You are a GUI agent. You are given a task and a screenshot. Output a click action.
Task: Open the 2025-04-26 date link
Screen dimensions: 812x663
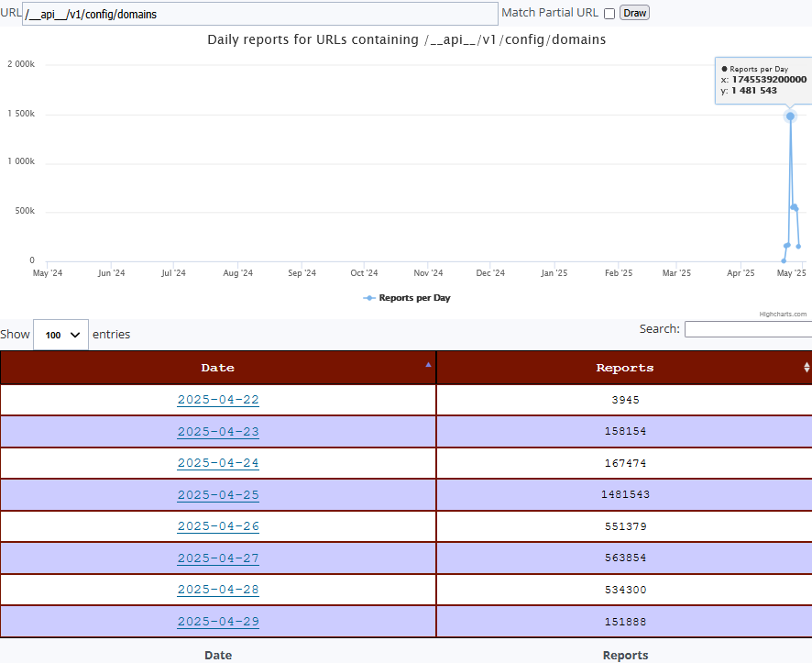pyautogui.click(x=218, y=526)
